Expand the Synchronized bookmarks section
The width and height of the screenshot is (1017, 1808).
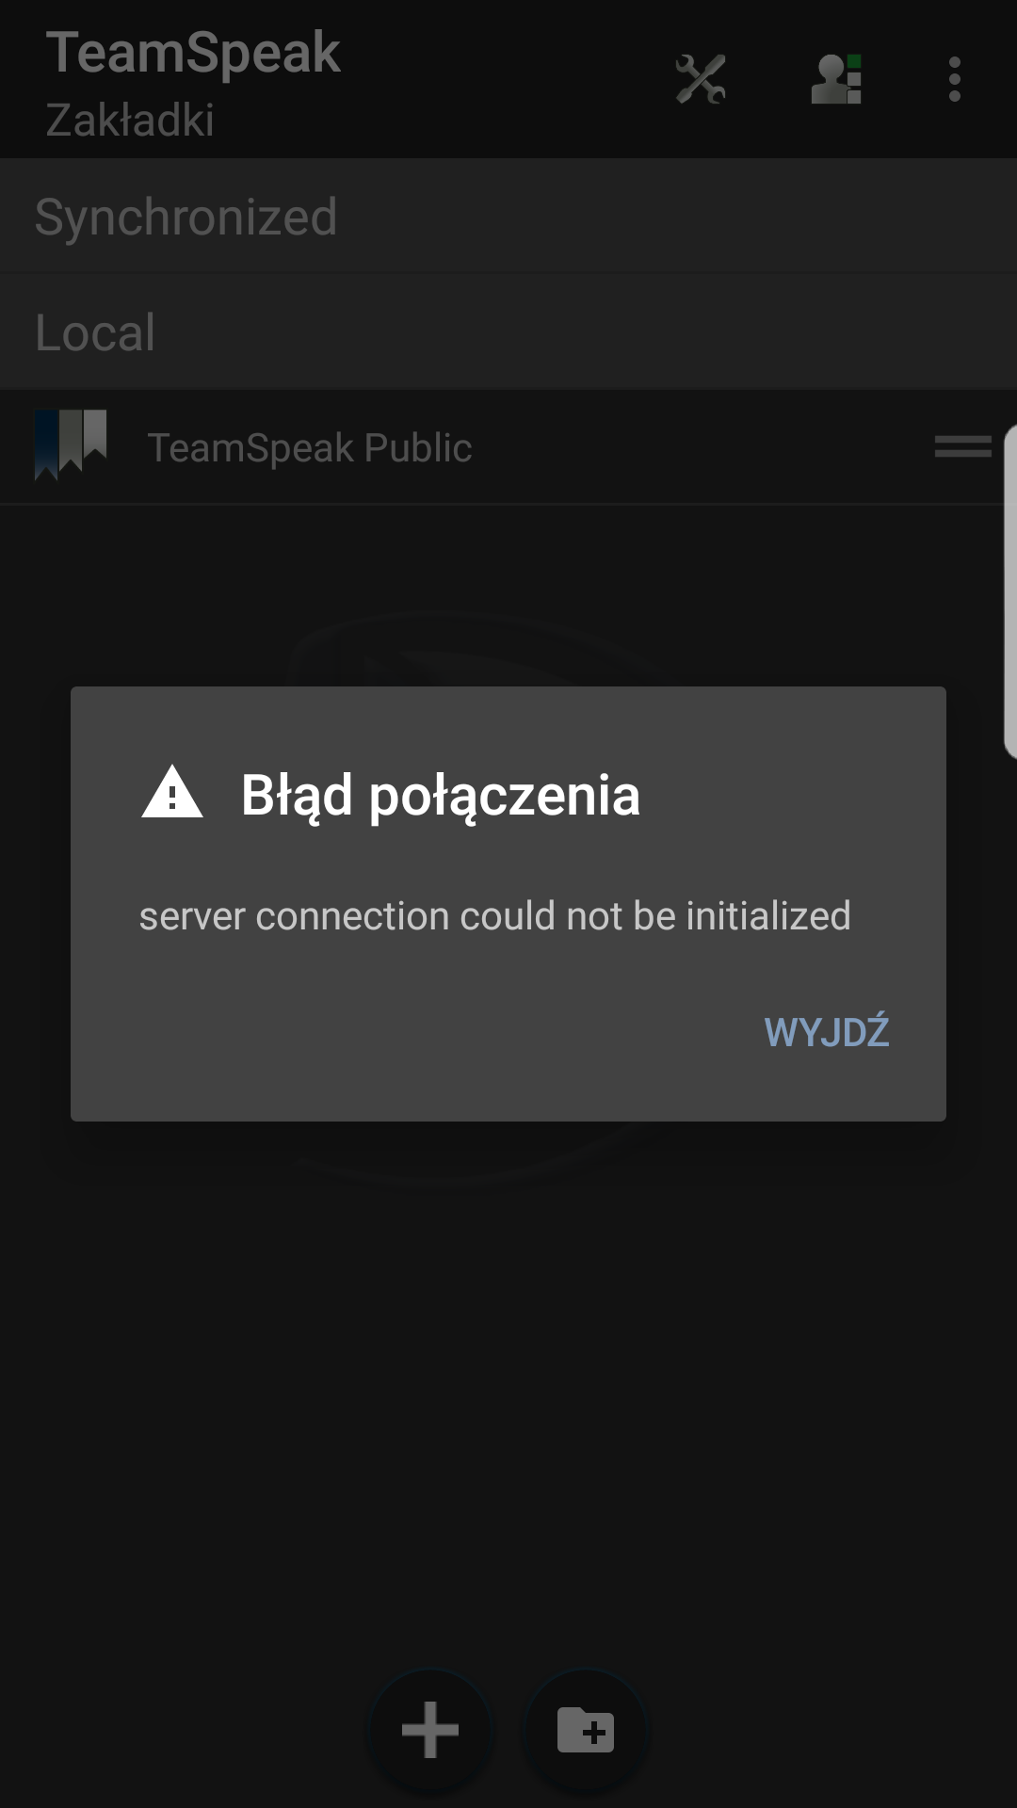point(508,217)
